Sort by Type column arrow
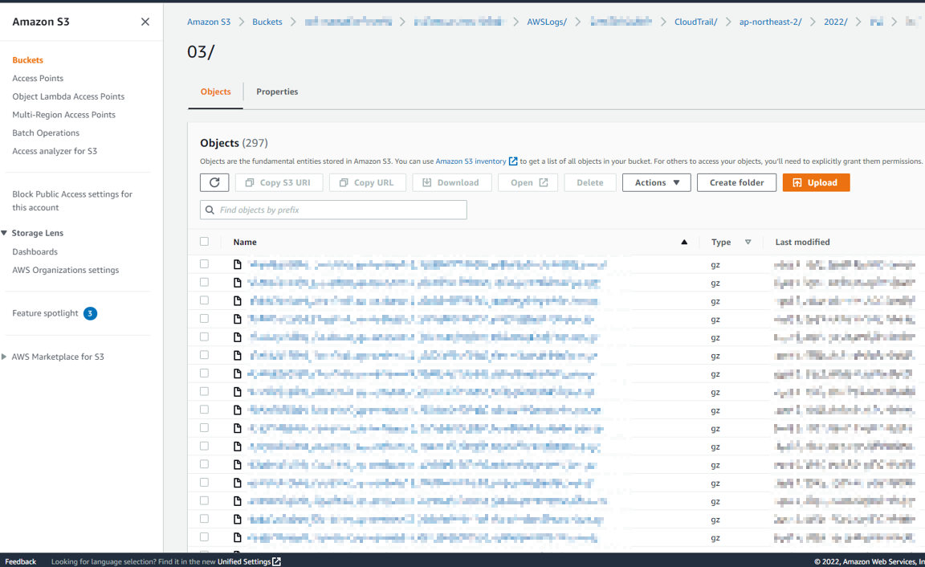The width and height of the screenshot is (925, 567). click(x=748, y=242)
